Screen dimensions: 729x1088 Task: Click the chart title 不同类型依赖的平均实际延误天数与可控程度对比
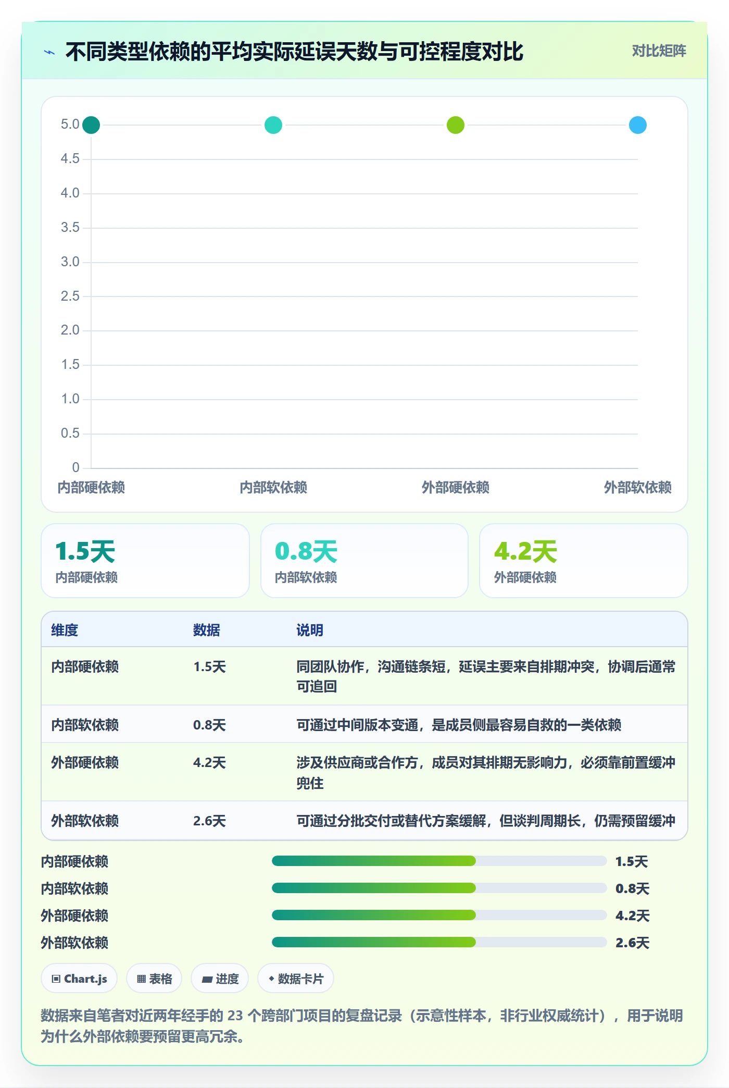pyautogui.click(x=294, y=52)
